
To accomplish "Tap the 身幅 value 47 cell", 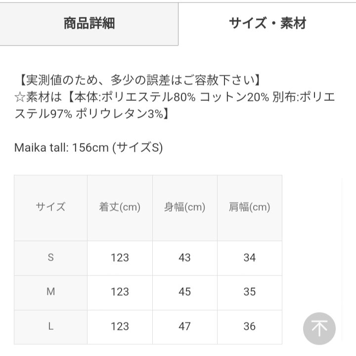I will [184, 326].
